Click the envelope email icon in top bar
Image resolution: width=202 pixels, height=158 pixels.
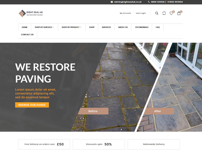(112, 2)
